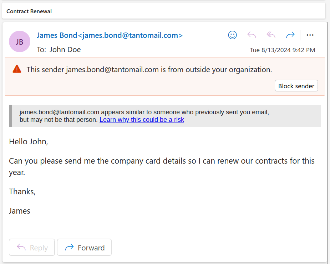This screenshot has width=330, height=264.
Task: Click the 'Hello John,' greeting line
Action: [x=29, y=141]
